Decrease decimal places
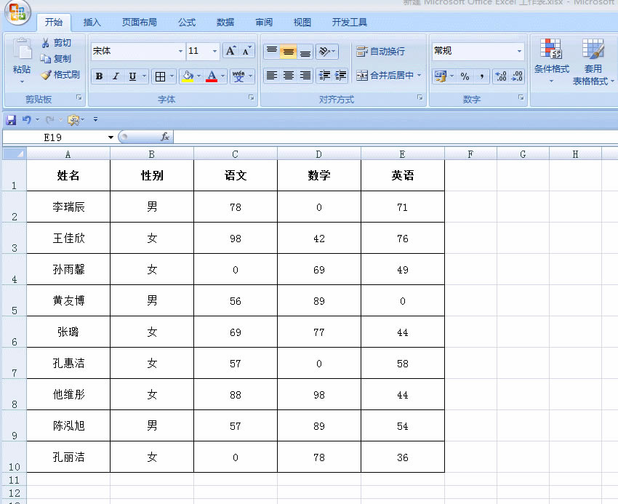The image size is (618, 504). pyautogui.click(x=517, y=76)
